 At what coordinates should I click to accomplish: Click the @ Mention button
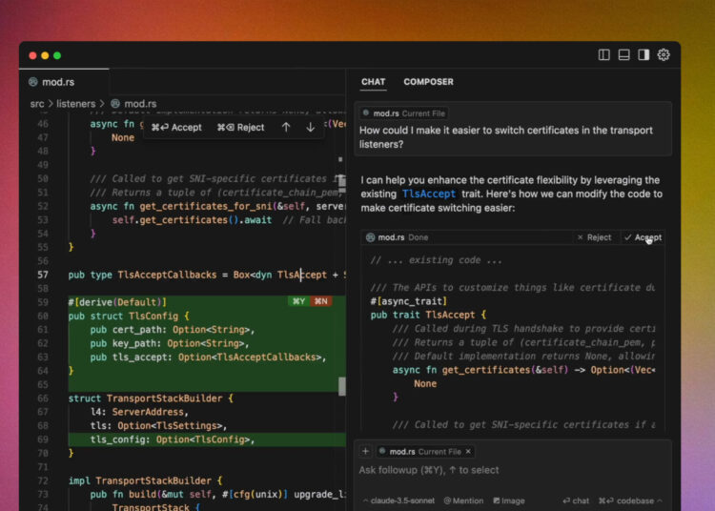pos(462,501)
